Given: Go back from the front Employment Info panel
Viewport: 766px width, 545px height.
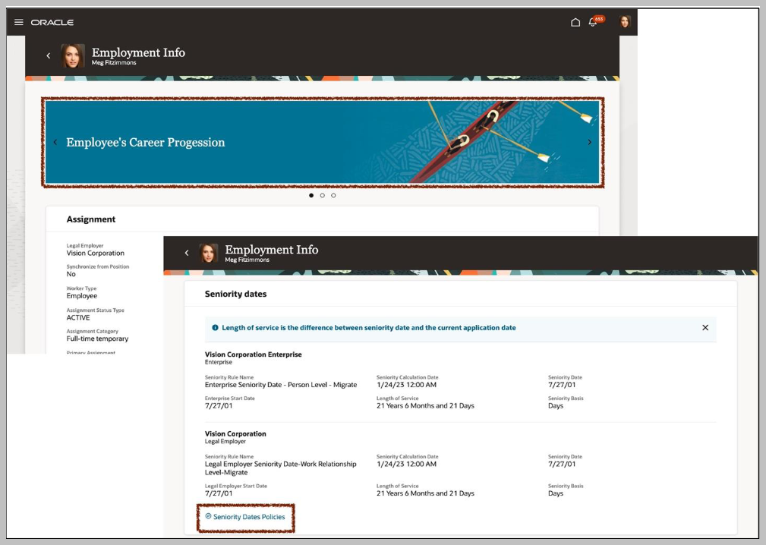Looking at the screenshot, I should click(x=187, y=253).
